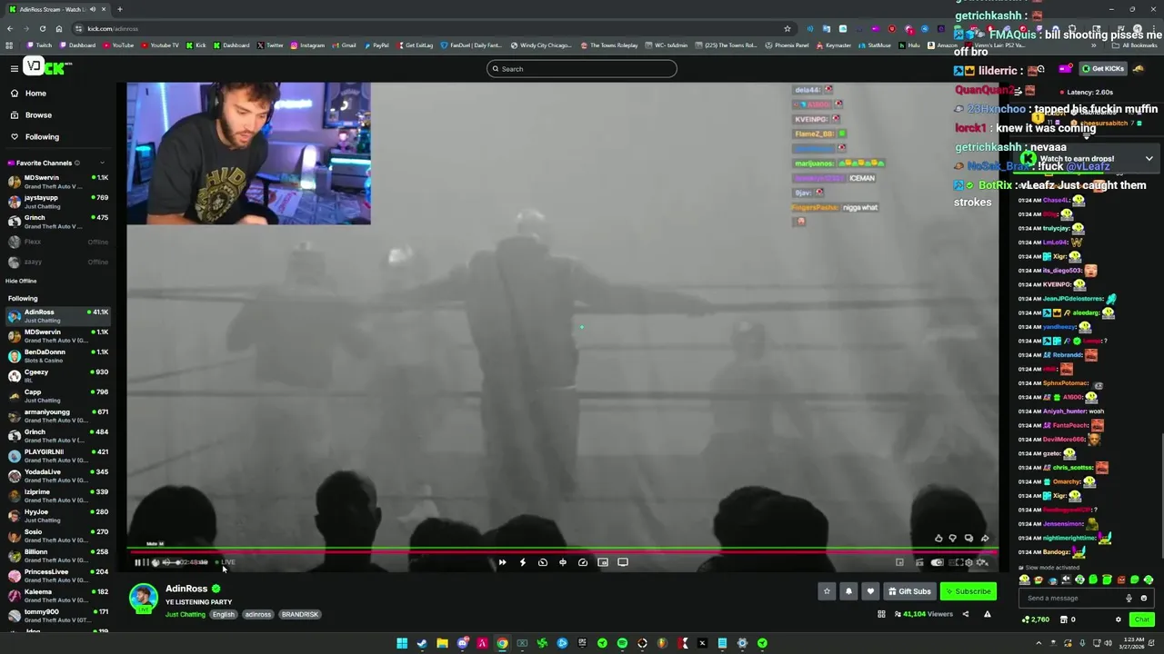Open the Just Chatting category link
This screenshot has width=1164, height=654.
186,615
